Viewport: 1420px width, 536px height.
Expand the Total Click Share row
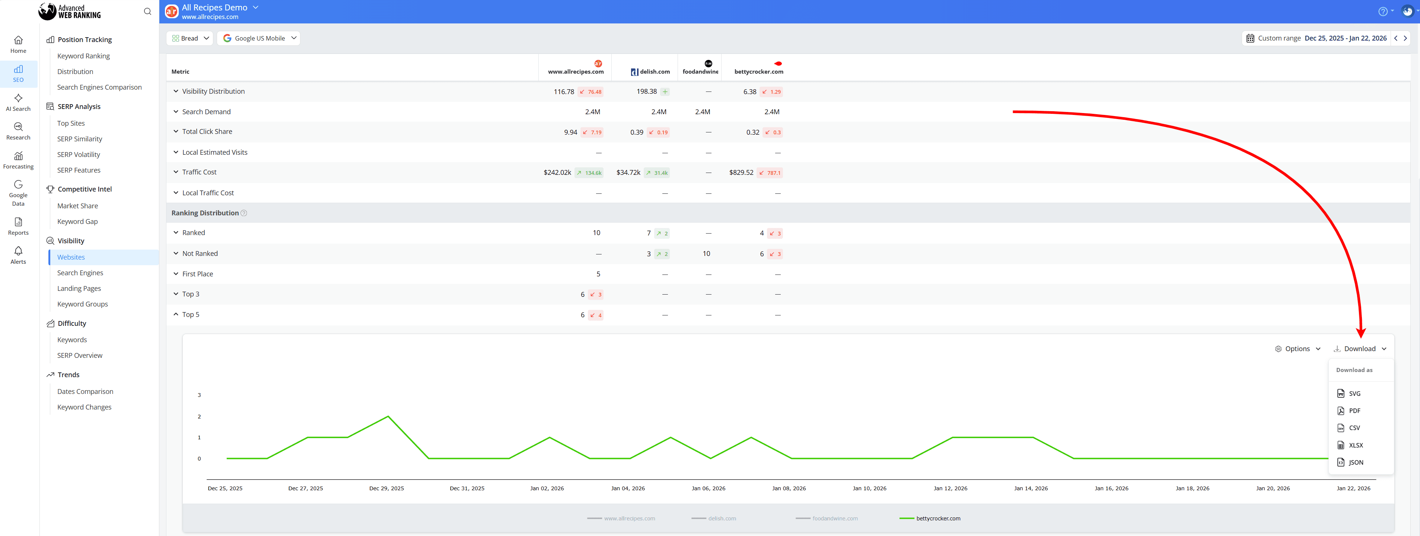point(176,132)
